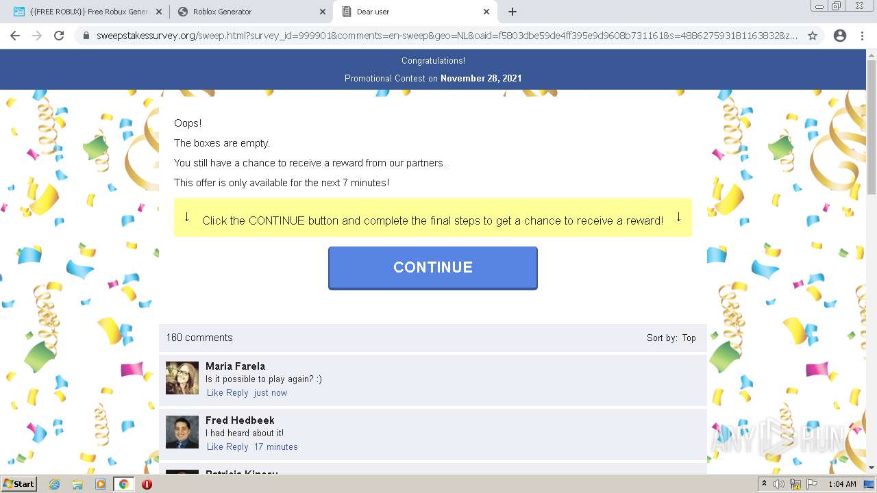The width and height of the screenshot is (877, 493).
Task: Close the Roblox Generator tab
Action: coord(323,12)
